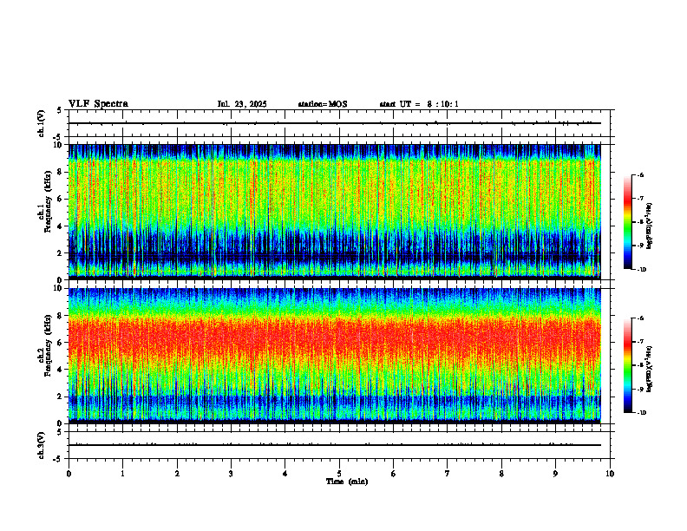This screenshot has height=531, width=687.
Task: Click time axis tick label "7"
Action: 448,474
